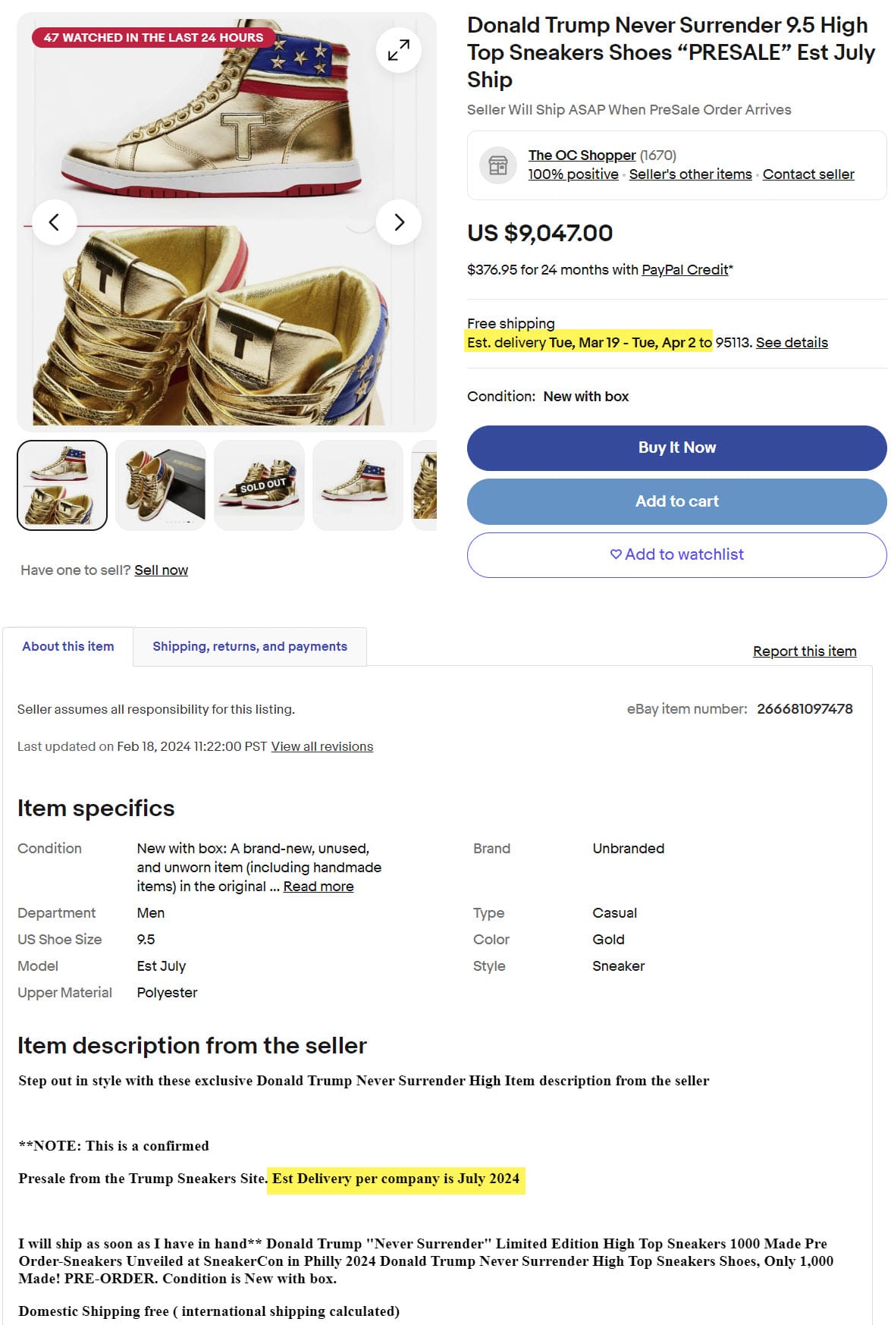Select the first sneaker thumbnail
Screen dimensions: 891x1325
tap(62, 485)
